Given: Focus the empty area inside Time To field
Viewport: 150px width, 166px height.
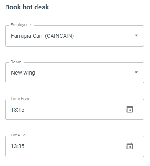Looking at the screenshot, I should click(75, 146).
